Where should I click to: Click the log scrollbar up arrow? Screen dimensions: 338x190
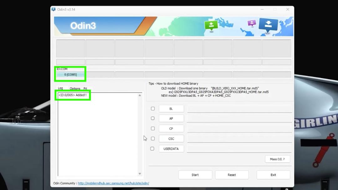click(x=140, y=95)
